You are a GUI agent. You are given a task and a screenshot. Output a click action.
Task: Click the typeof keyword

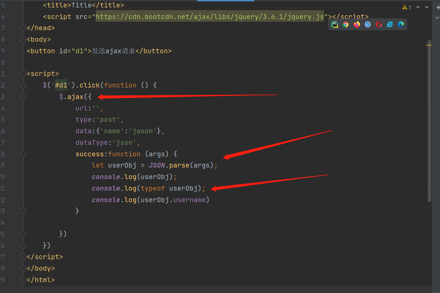point(153,188)
